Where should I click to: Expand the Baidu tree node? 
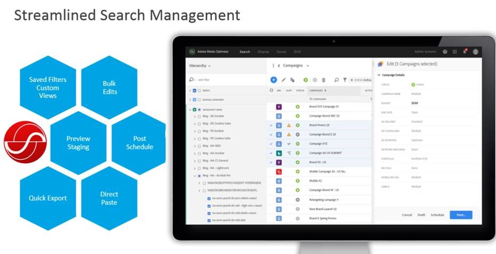[x=190, y=91]
